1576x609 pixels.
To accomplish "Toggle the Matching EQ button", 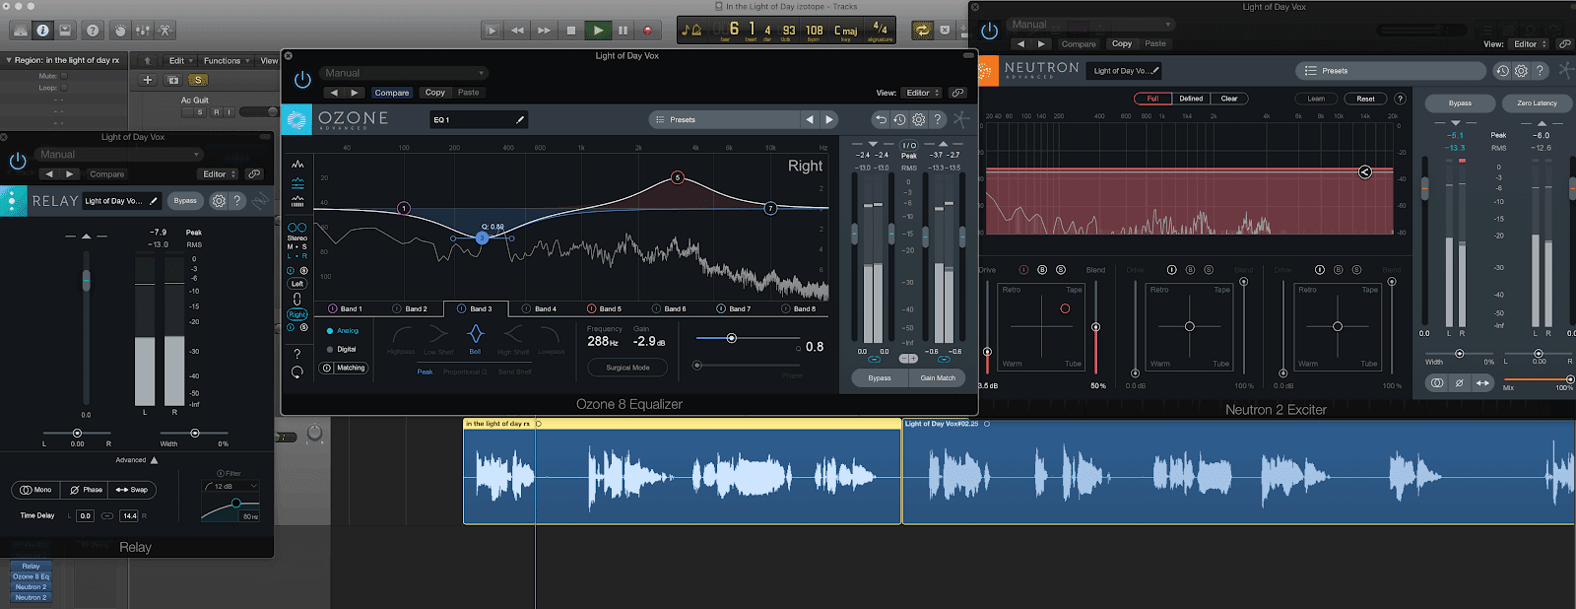I will click(344, 368).
